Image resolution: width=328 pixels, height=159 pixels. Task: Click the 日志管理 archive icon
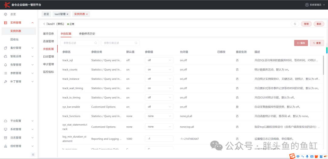[6, 138]
